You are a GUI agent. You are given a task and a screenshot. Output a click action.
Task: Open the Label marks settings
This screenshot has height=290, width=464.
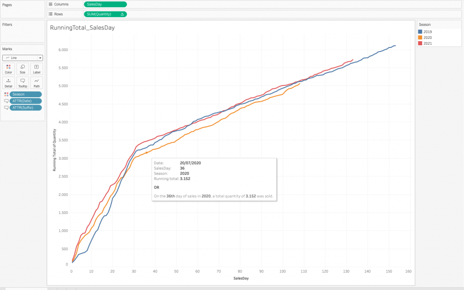point(37,69)
